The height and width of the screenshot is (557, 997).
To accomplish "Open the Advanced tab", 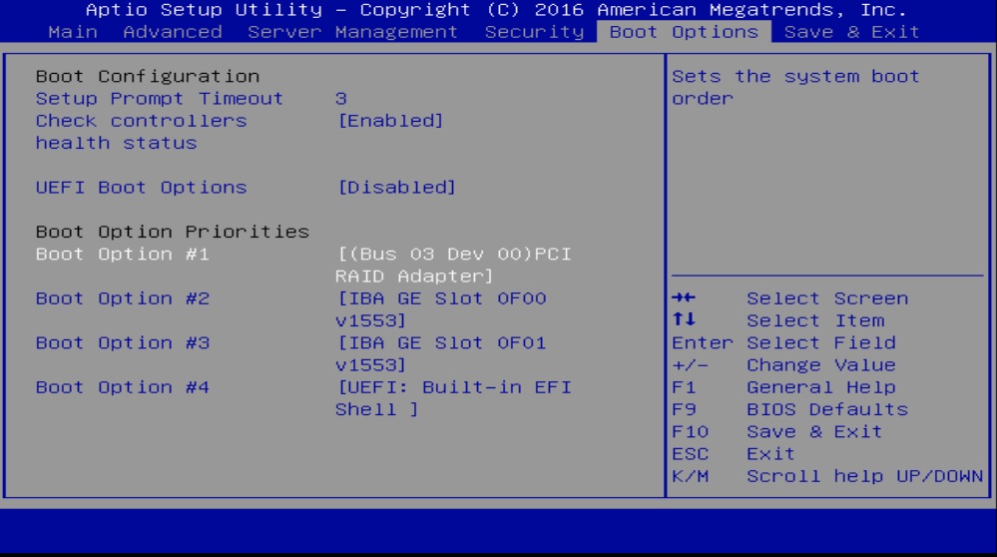I will [x=173, y=32].
